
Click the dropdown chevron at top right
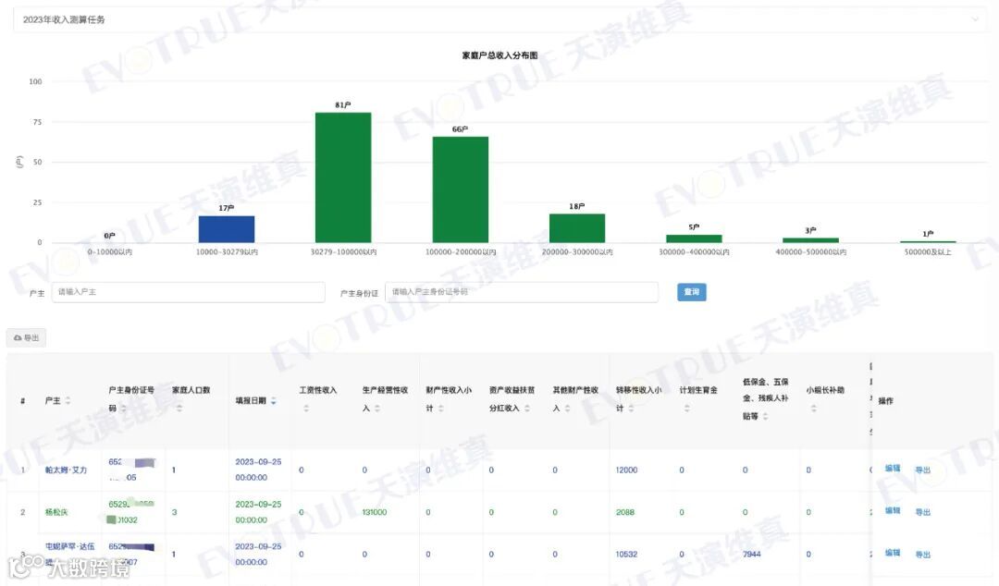[975, 19]
